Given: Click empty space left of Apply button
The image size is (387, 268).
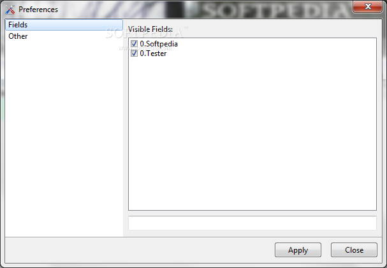Looking at the screenshot, I should [138, 250].
